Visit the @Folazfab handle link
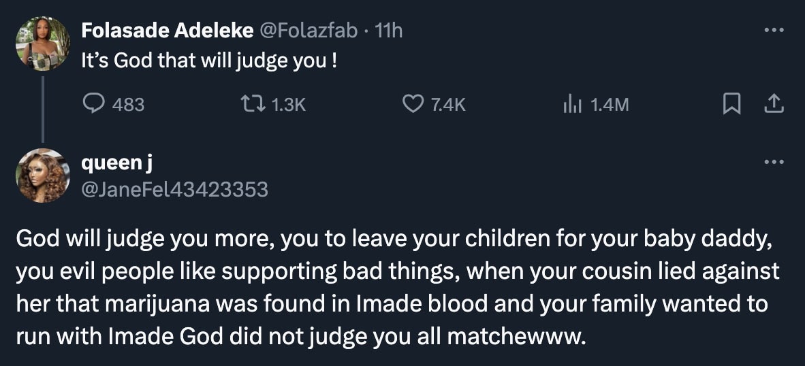Viewport: 805px width, 366px height. 308,31
